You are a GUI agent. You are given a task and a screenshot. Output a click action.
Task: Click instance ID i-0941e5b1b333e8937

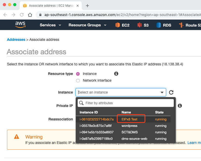coord(96,132)
